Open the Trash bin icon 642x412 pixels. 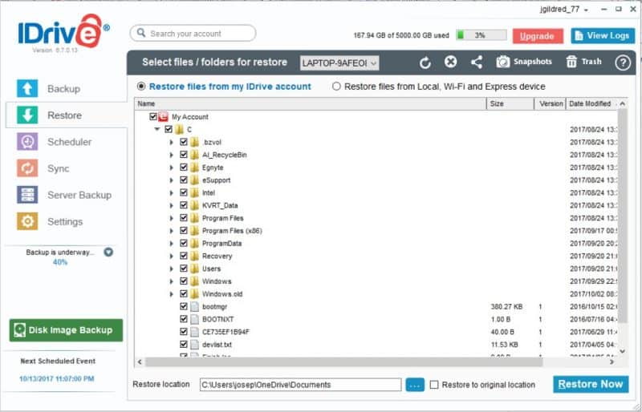(x=571, y=62)
